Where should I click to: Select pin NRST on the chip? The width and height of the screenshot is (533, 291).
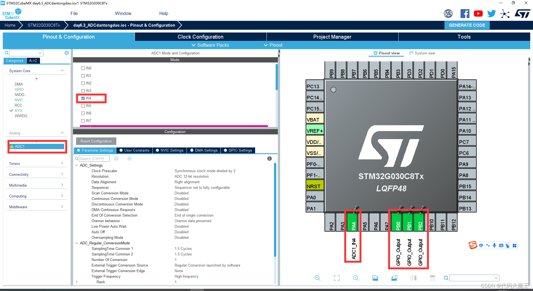point(315,185)
